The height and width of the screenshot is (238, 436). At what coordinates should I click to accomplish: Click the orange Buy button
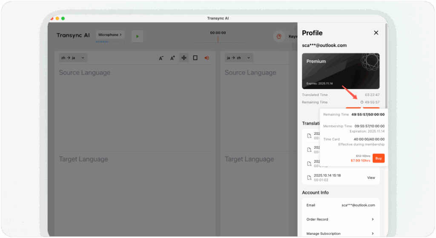point(379,158)
